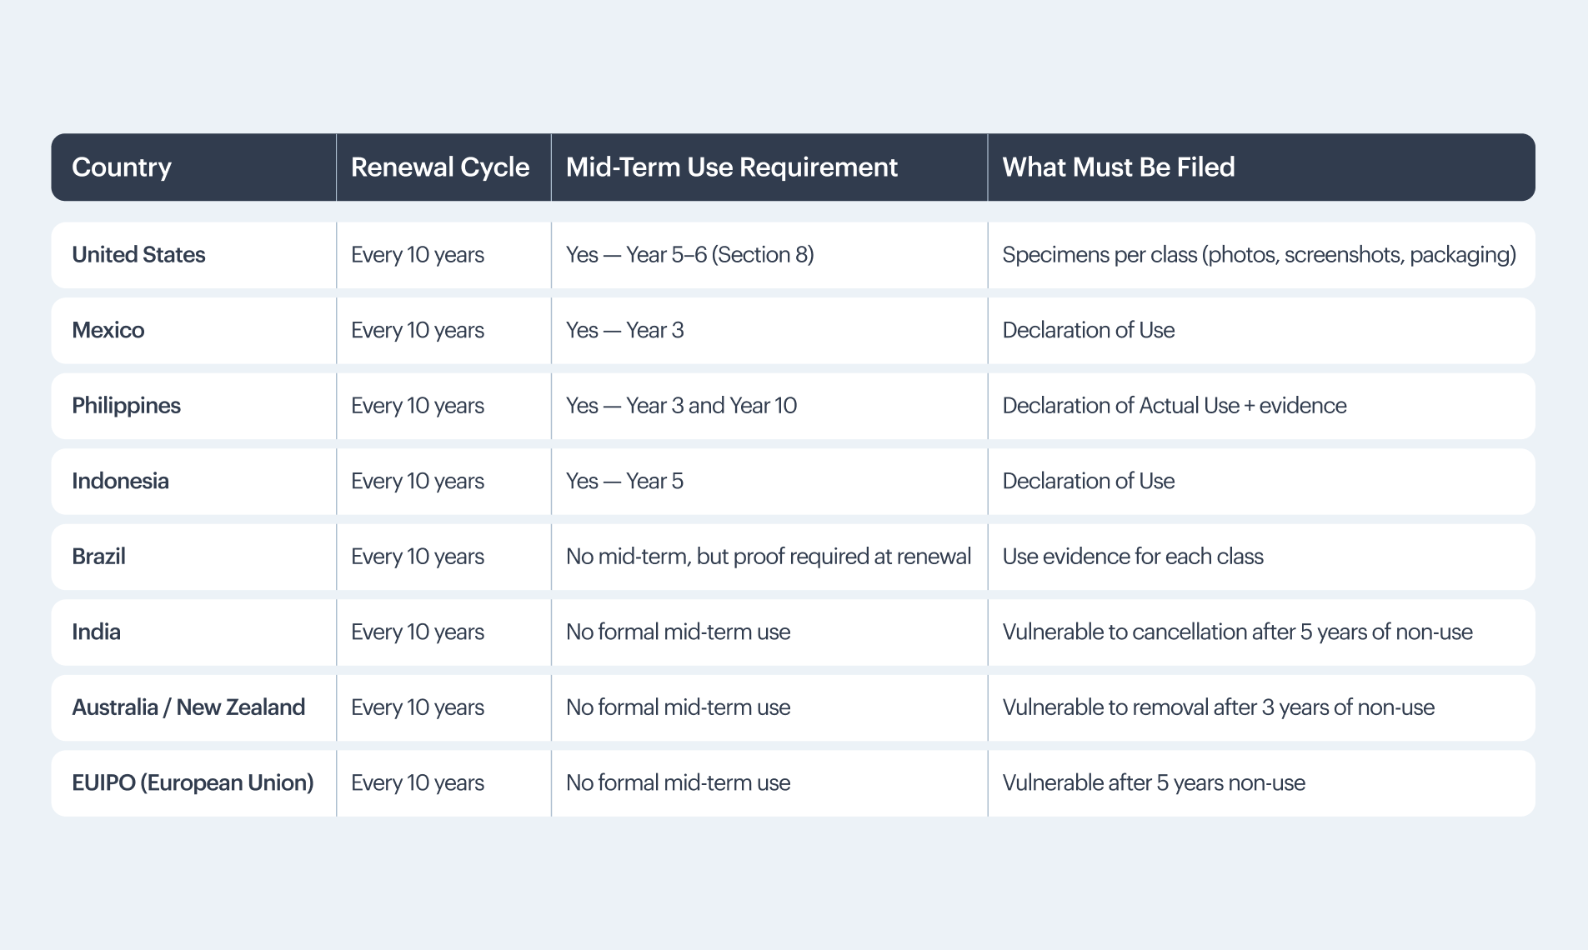1588x950 pixels.
Task: Click 'Use evidence for each class' cell
Action: click(1132, 557)
